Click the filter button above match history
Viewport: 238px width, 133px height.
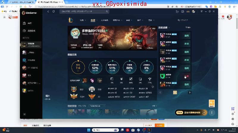coord(188,27)
